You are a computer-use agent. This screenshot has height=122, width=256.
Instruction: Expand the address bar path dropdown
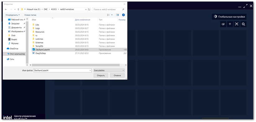pyautogui.click(x=86, y=10)
